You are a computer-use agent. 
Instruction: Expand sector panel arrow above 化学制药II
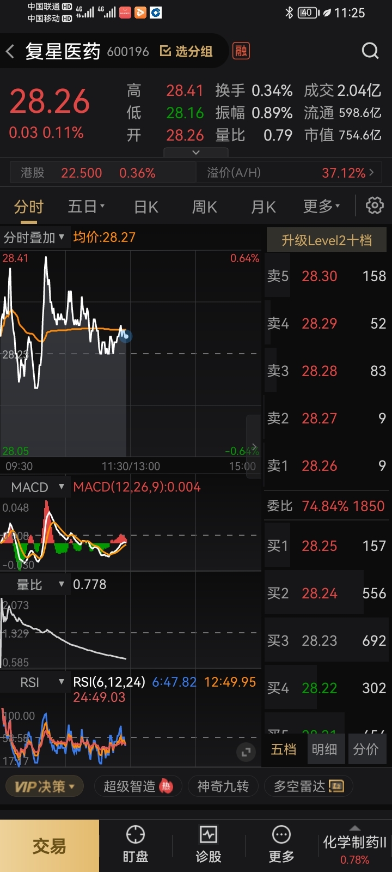click(354, 827)
